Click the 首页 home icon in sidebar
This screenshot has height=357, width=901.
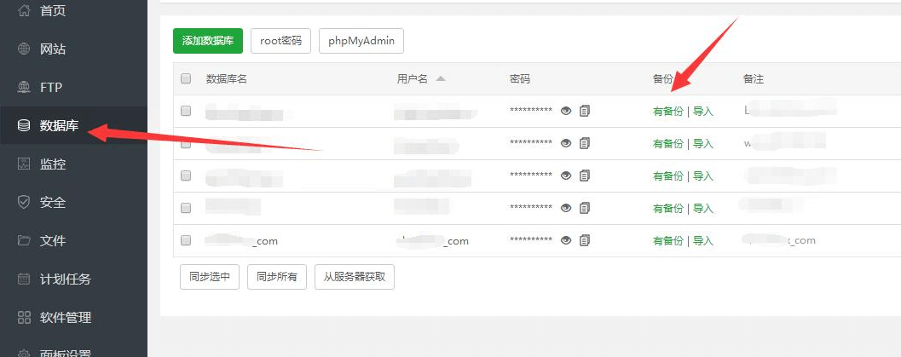pos(24,10)
